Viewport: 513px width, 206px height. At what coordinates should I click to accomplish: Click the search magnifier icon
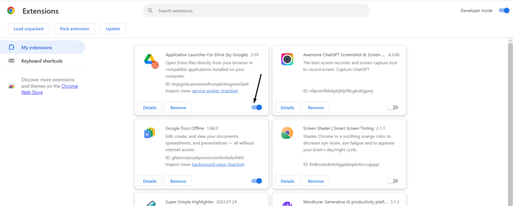point(150,11)
